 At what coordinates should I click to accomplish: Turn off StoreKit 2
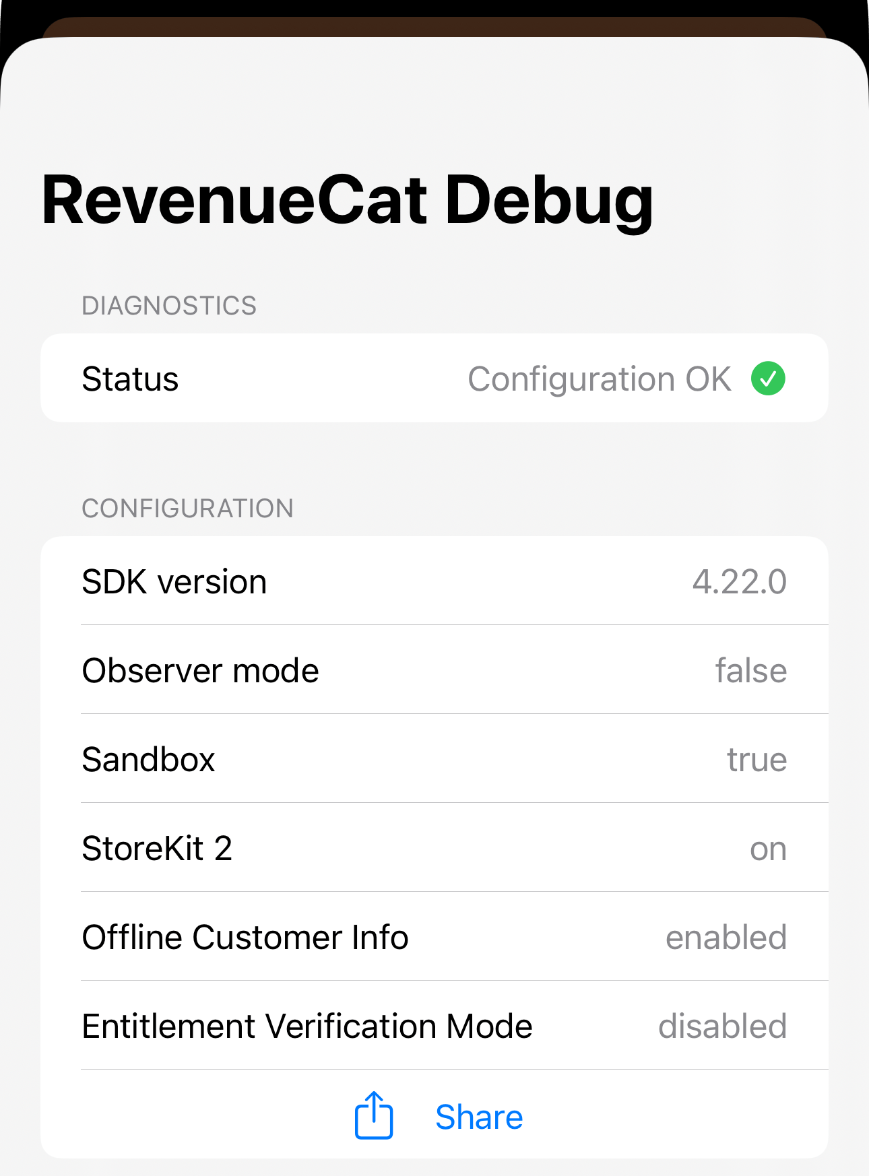point(434,848)
